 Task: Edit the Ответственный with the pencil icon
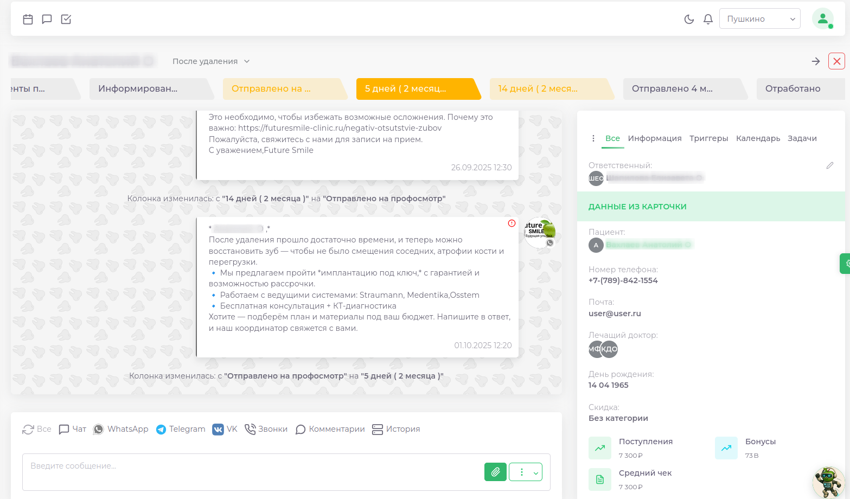[830, 165]
